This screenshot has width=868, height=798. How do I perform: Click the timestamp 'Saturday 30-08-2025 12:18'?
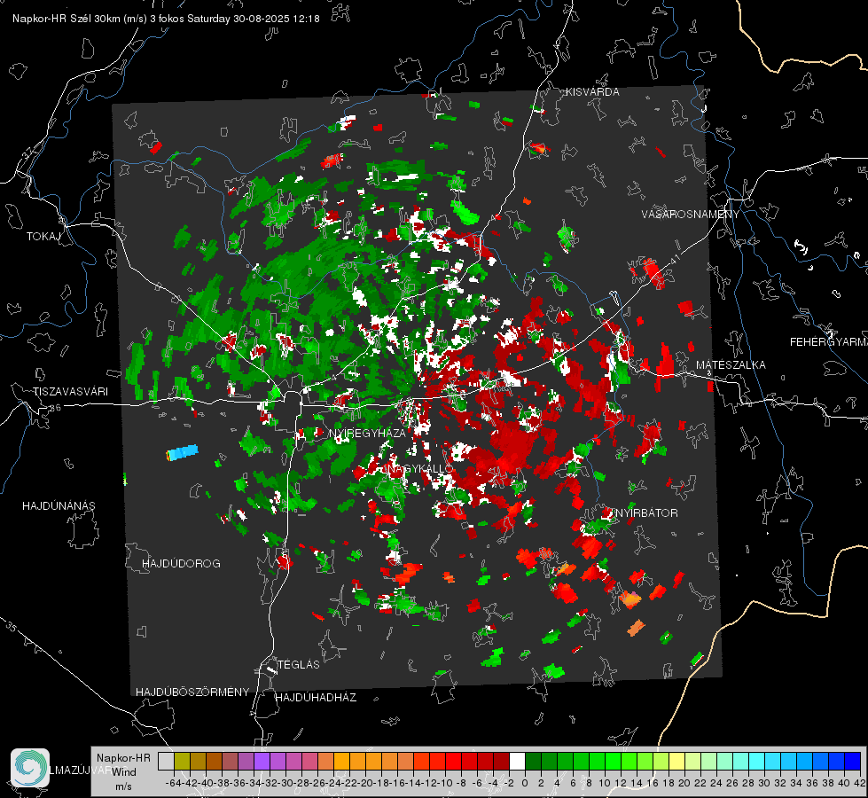point(254,19)
